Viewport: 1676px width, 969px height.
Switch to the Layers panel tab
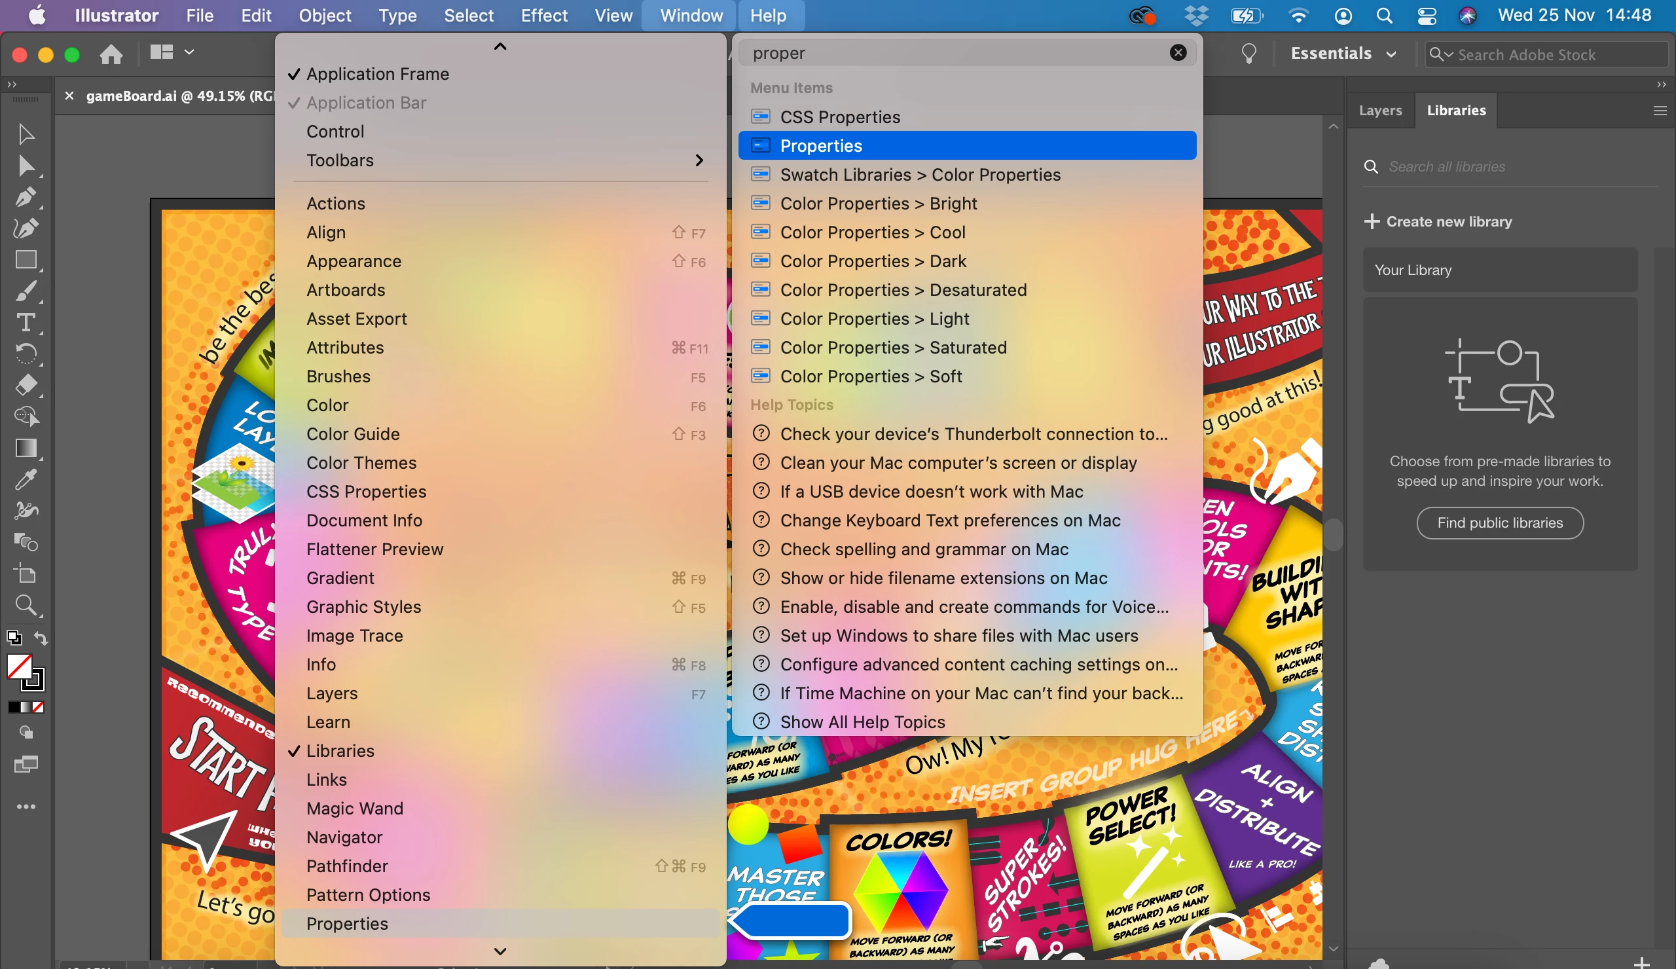[1380, 111]
